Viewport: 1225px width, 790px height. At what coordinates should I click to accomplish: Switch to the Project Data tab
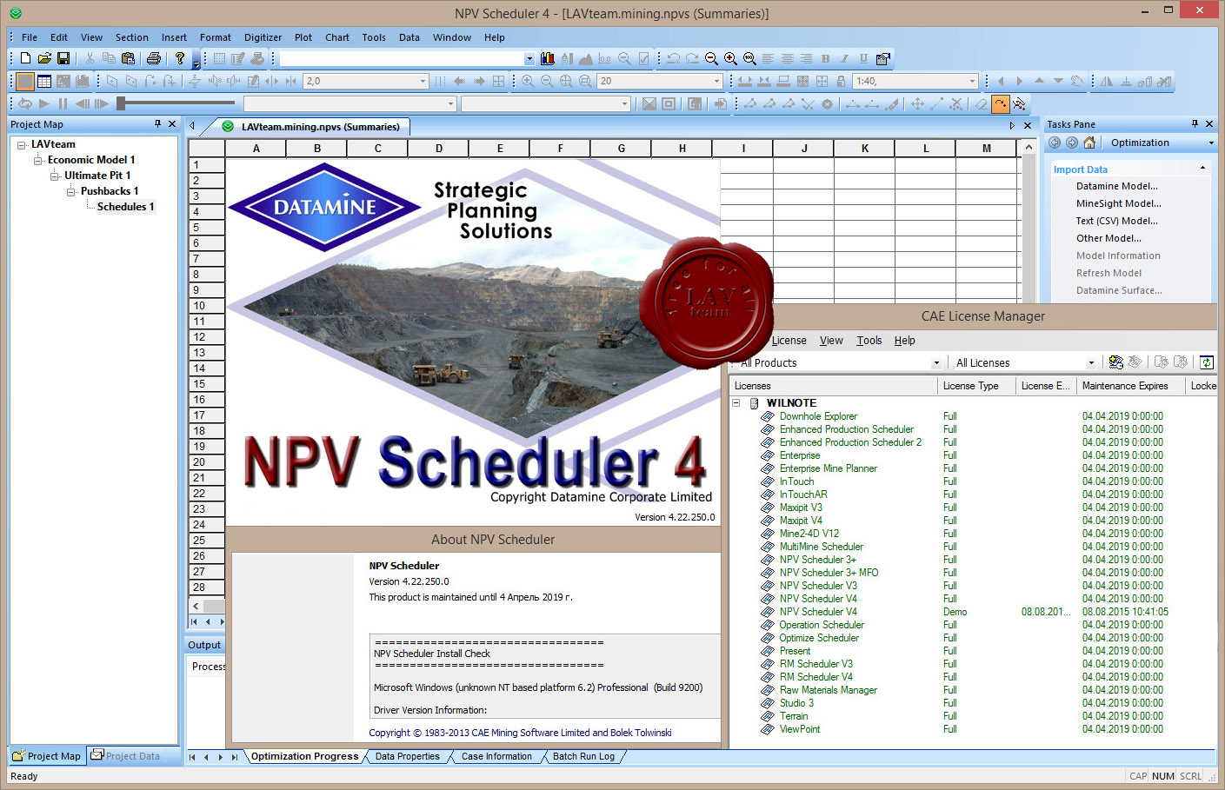126,755
